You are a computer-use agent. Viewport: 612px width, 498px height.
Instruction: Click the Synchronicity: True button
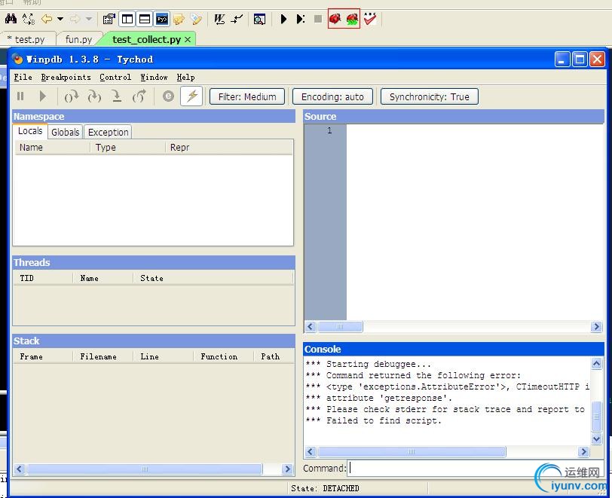pos(430,96)
